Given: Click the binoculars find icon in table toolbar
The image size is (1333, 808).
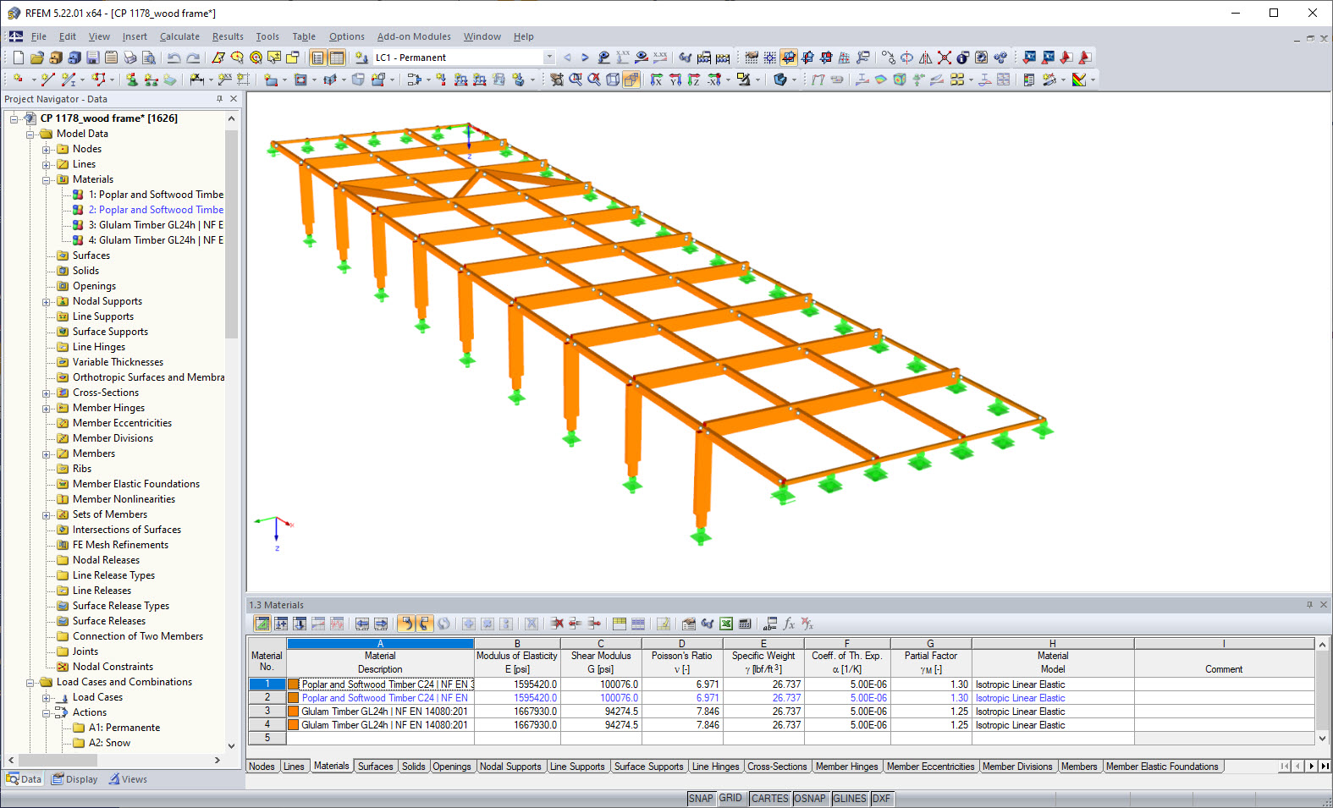Looking at the screenshot, I should [708, 624].
